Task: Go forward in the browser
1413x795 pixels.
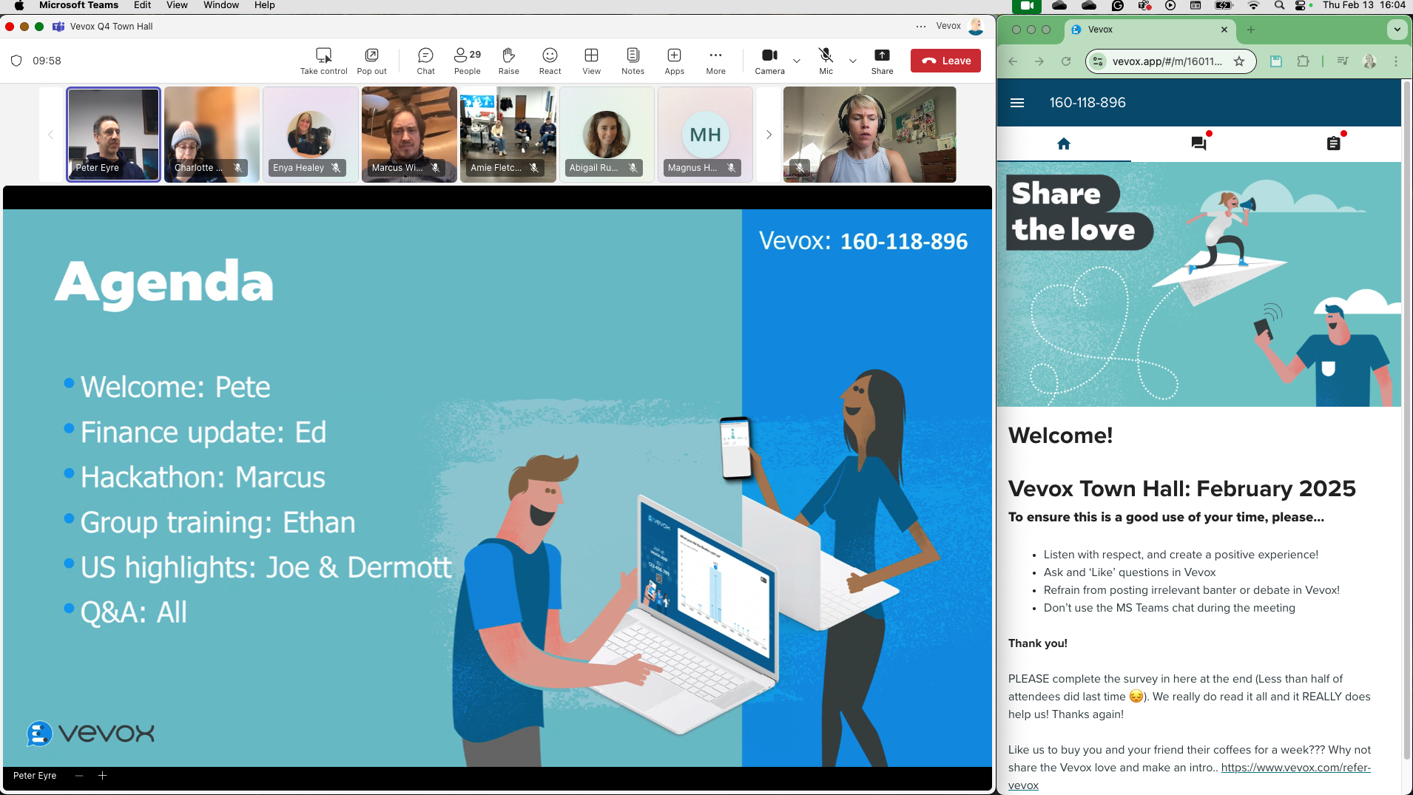Action: pyautogui.click(x=1039, y=61)
